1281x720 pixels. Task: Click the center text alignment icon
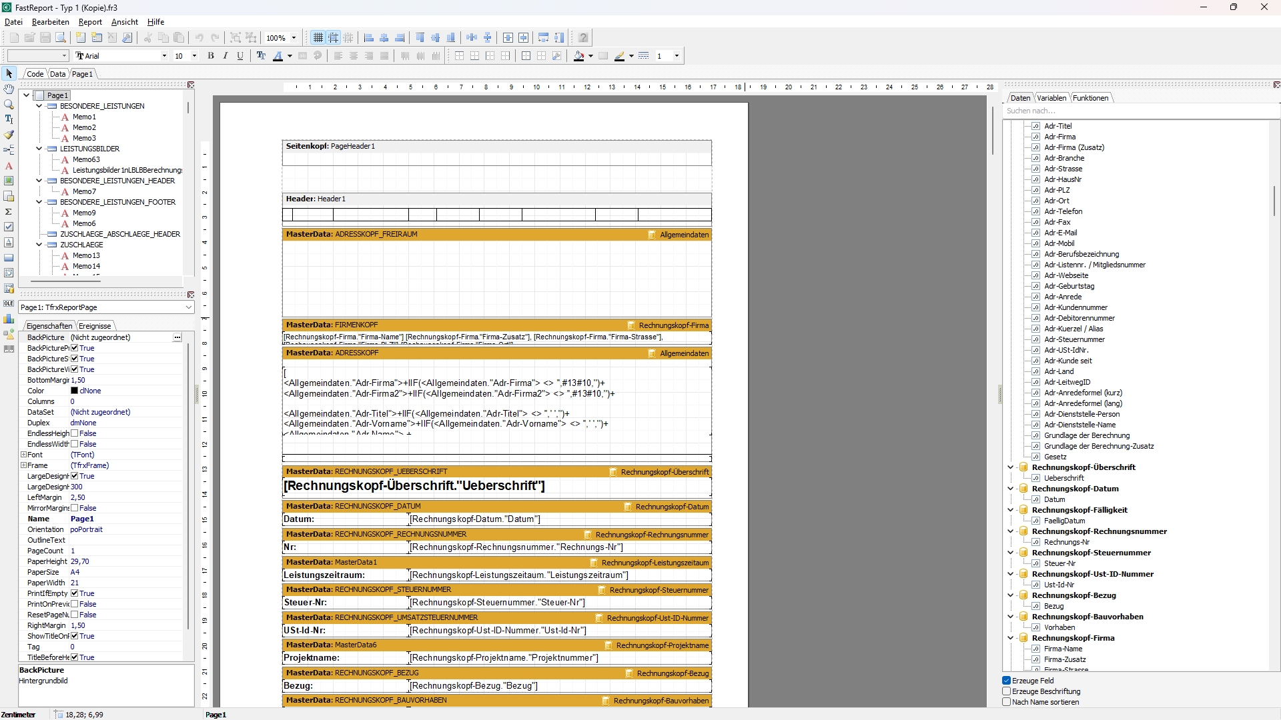click(354, 56)
